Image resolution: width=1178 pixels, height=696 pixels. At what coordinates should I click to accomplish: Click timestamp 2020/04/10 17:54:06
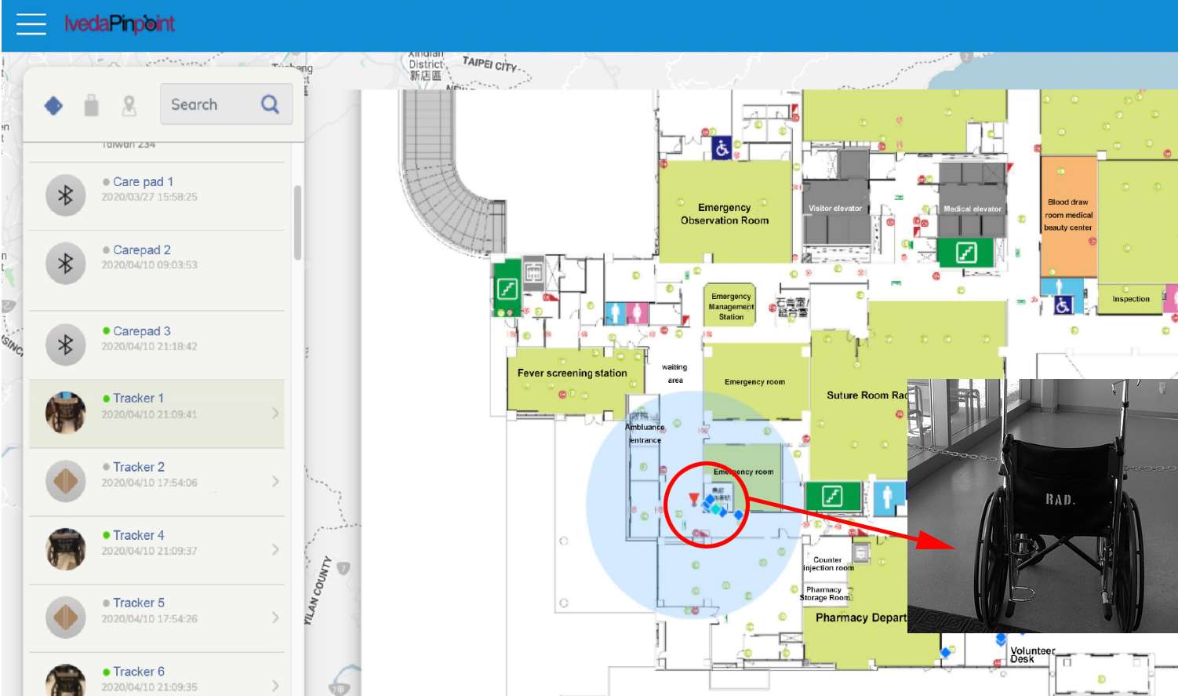[x=149, y=483]
